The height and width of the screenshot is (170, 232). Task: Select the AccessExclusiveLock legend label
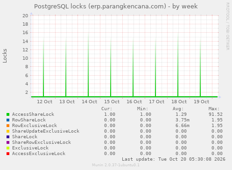[39, 154]
